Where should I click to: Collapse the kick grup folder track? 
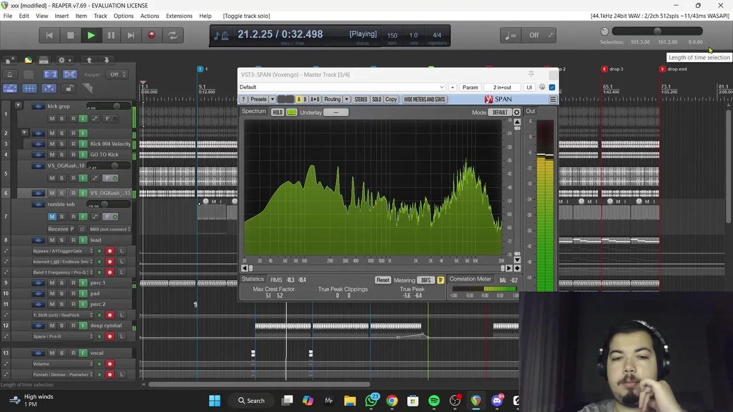point(18,106)
